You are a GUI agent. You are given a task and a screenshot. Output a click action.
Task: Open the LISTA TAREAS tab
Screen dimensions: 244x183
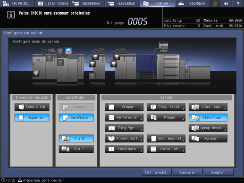pyautogui.click(x=53, y=3)
